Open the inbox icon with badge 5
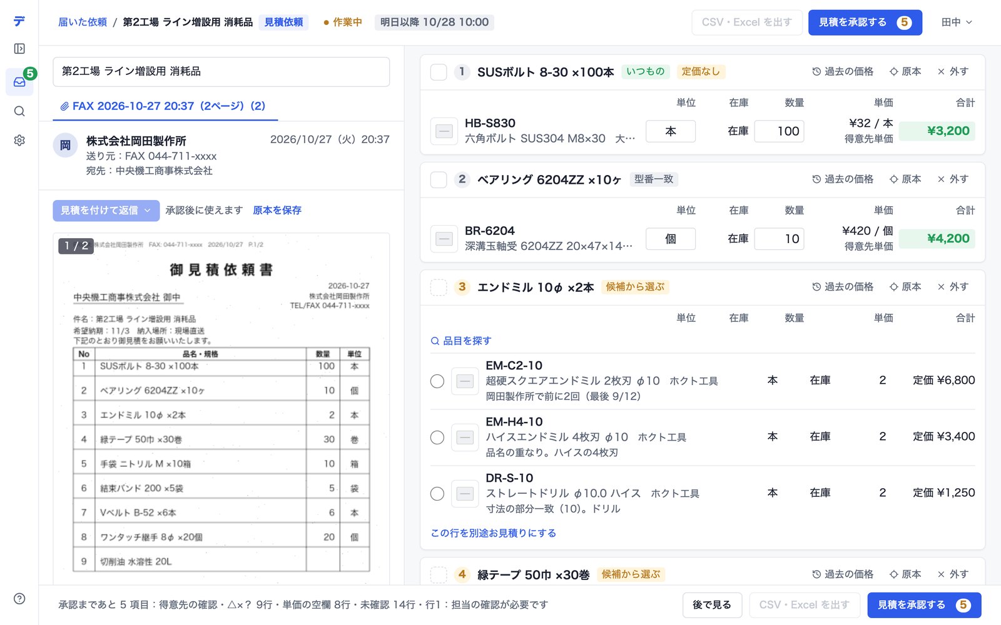This screenshot has height=625, width=1001. (x=19, y=82)
